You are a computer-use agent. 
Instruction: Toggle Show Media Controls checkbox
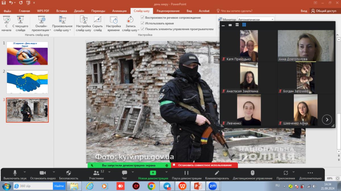pos(143,29)
